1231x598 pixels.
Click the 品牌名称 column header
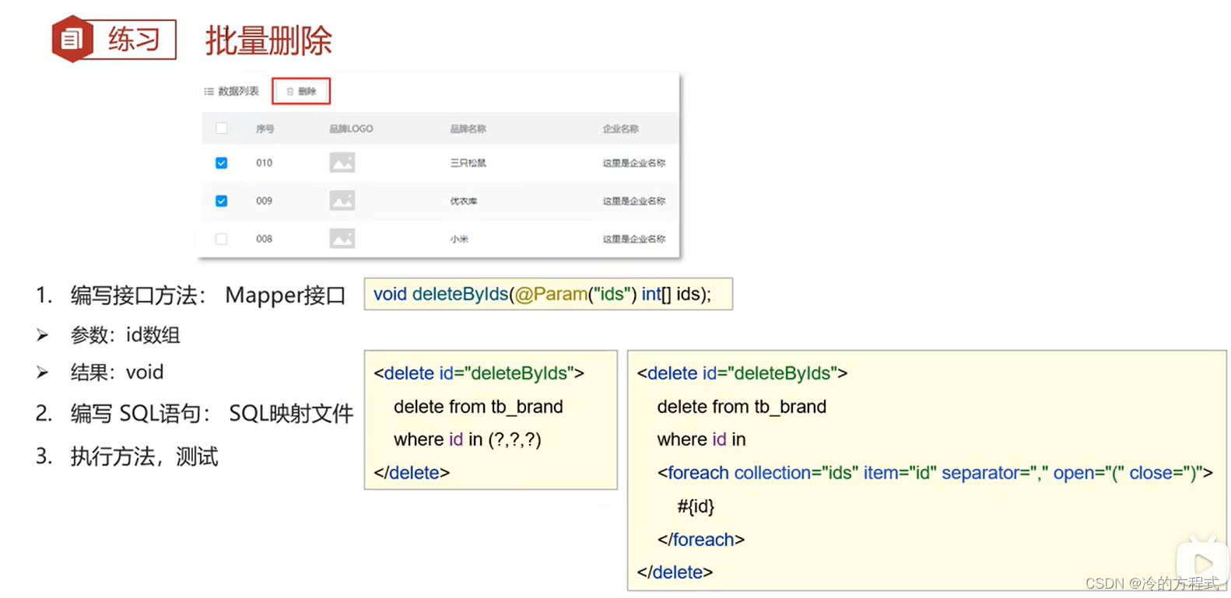tap(468, 129)
